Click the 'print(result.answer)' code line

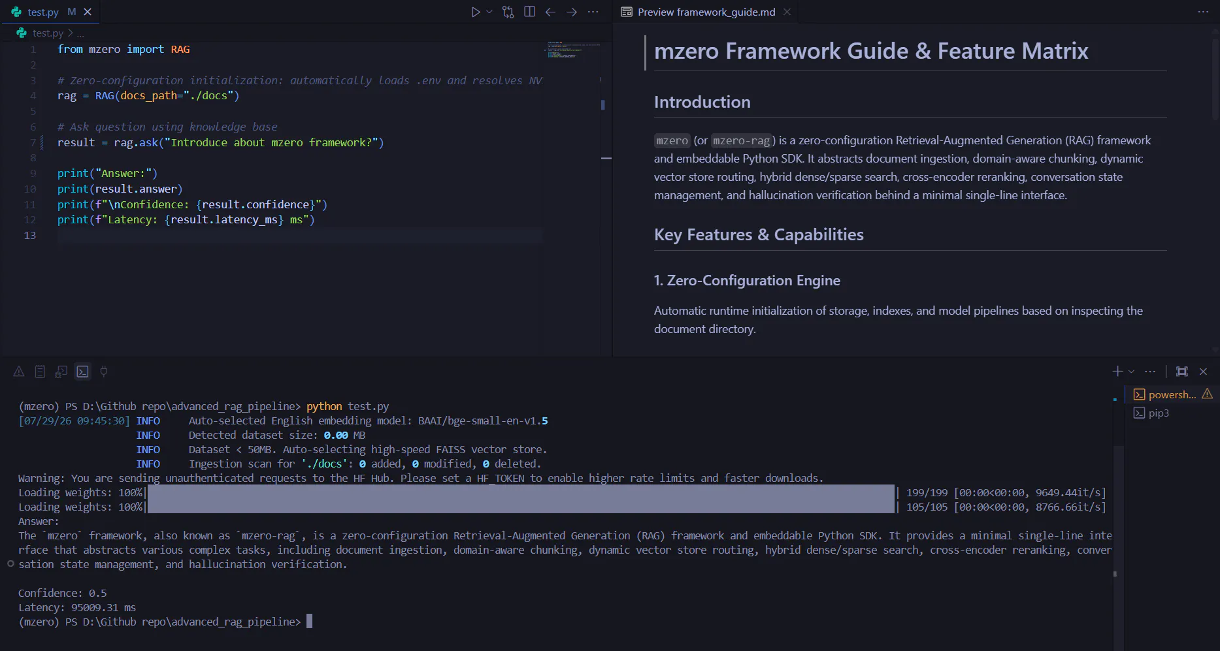coord(120,189)
